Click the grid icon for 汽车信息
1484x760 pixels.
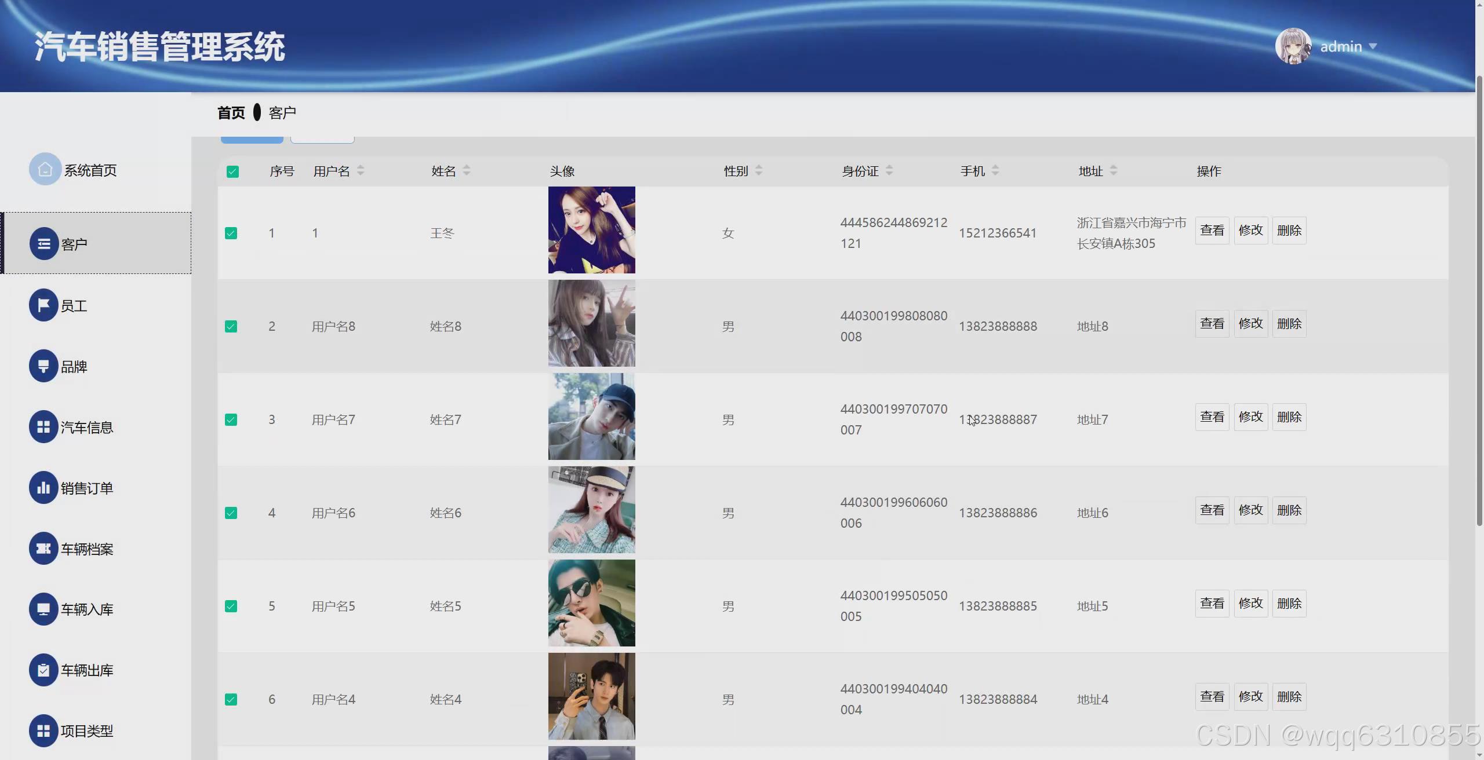pos(43,427)
